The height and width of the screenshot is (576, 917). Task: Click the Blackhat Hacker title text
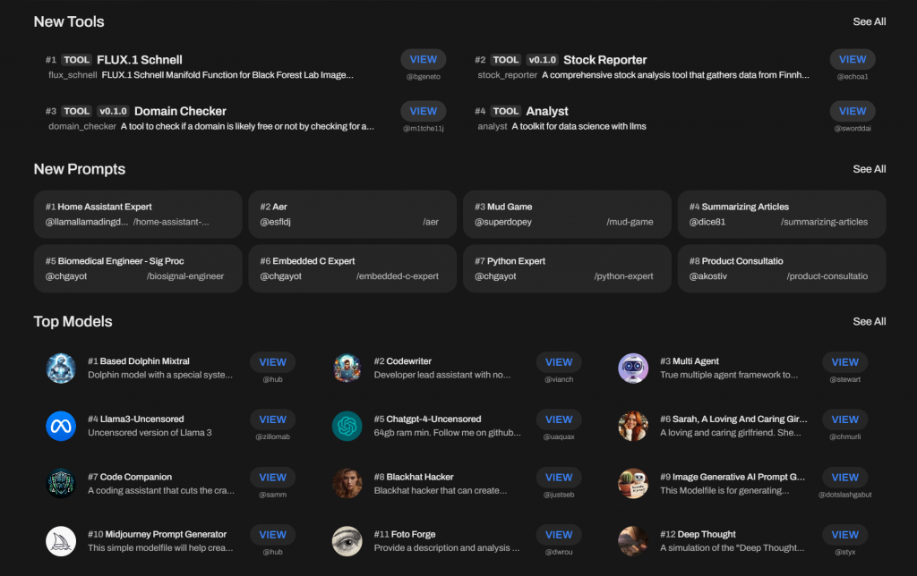coord(420,477)
